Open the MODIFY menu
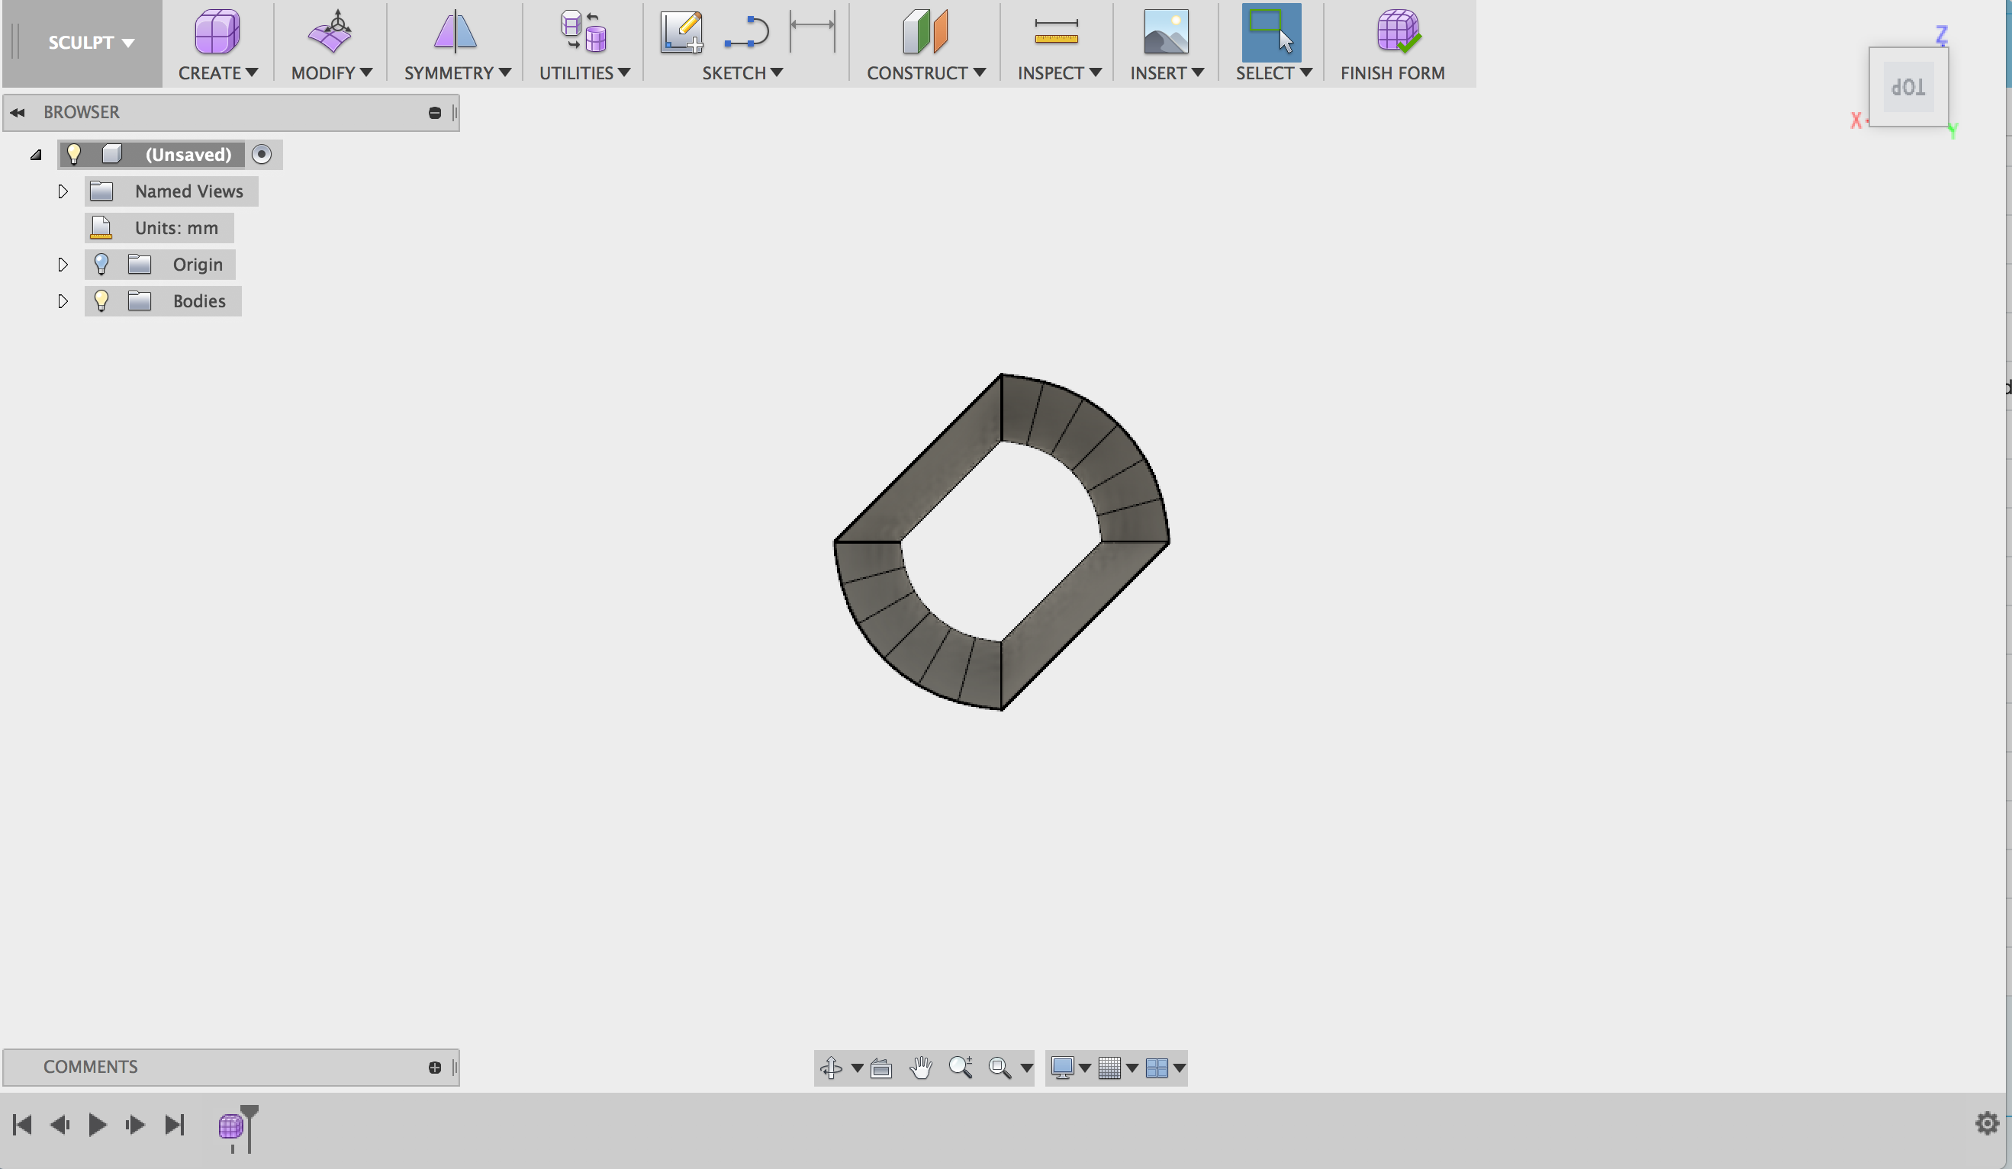 click(331, 72)
